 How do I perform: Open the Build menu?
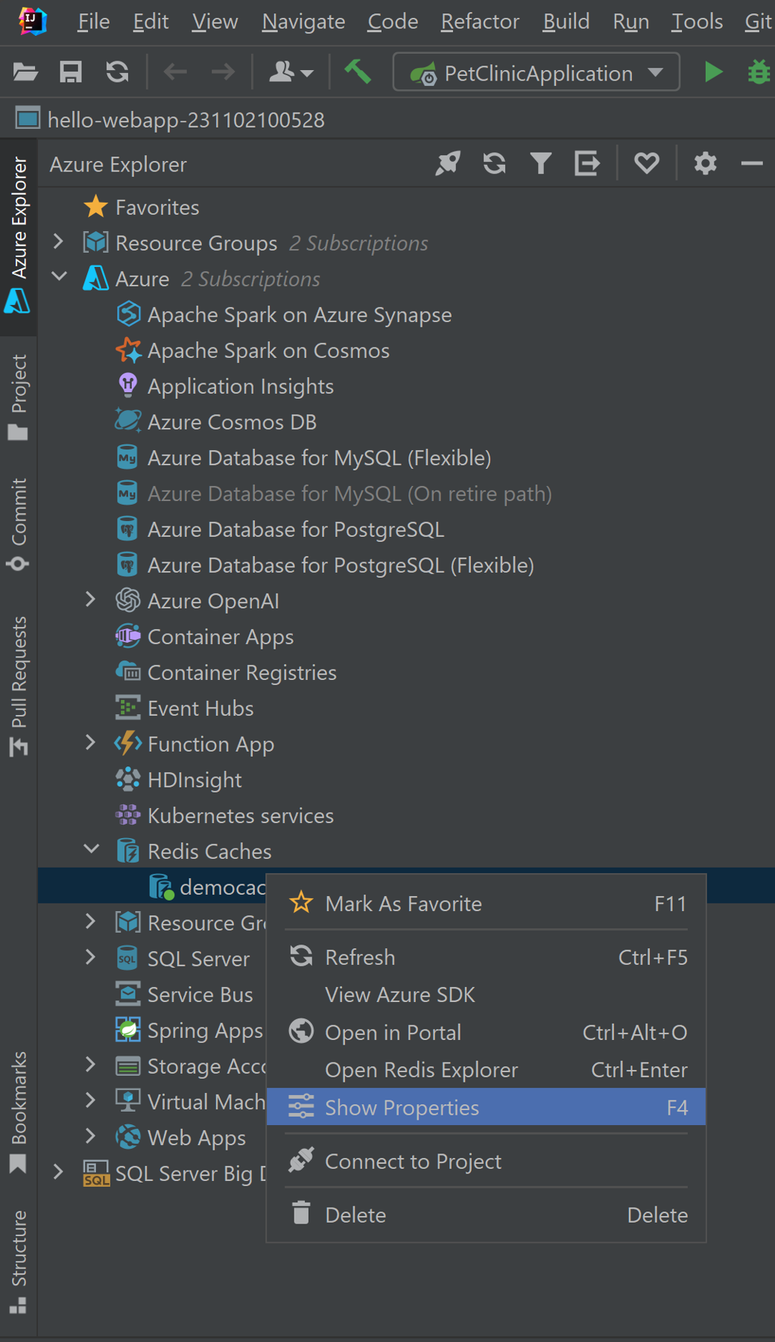click(566, 22)
